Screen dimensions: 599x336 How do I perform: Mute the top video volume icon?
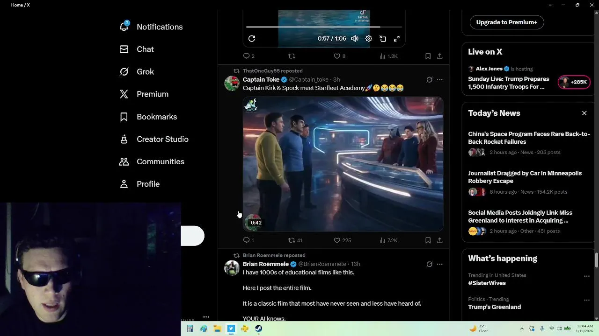(355, 39)
